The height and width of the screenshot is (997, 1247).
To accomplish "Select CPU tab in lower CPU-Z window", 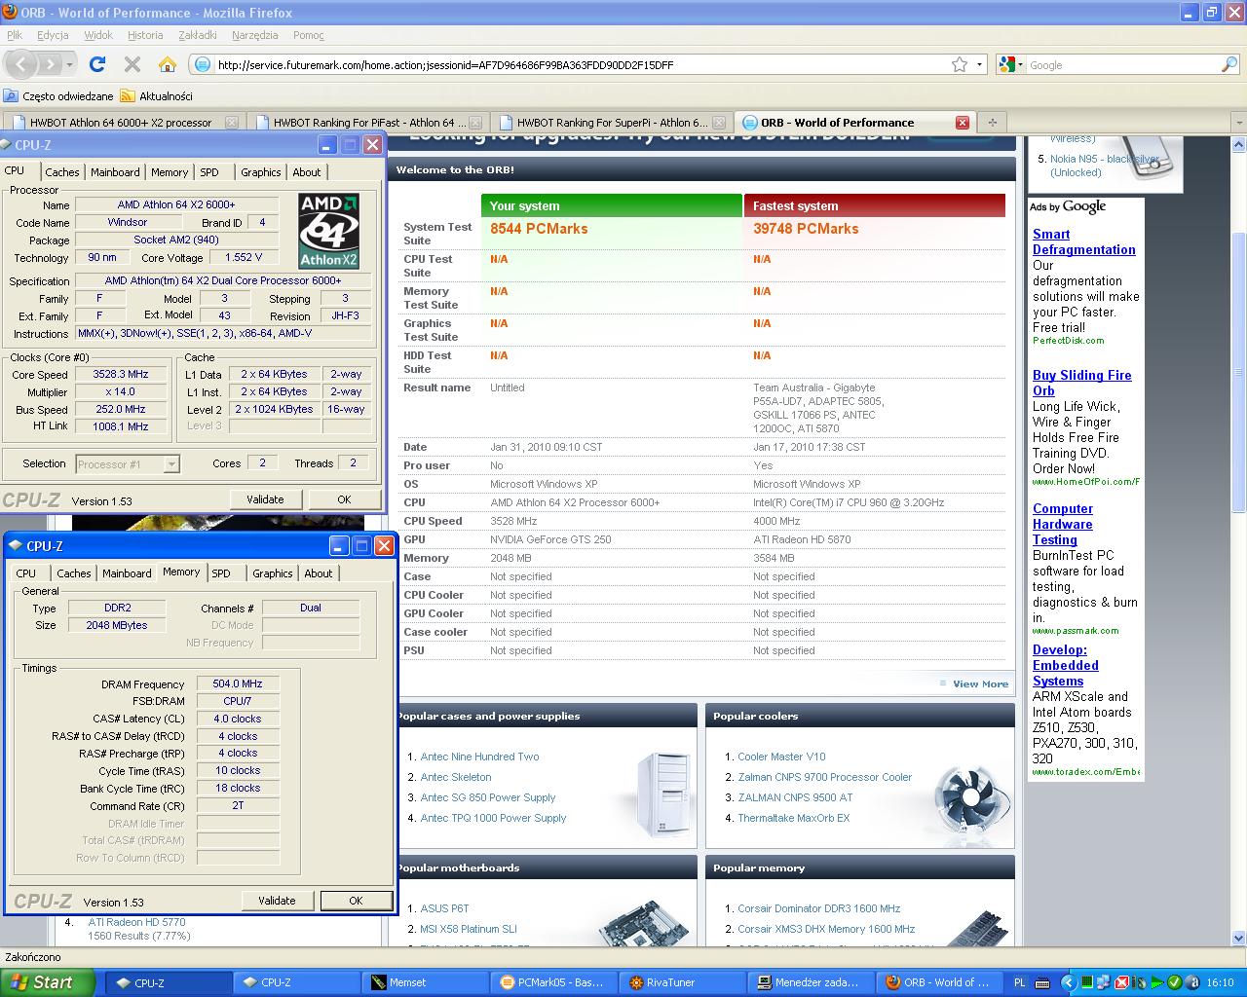I will [x=26, y=573].
